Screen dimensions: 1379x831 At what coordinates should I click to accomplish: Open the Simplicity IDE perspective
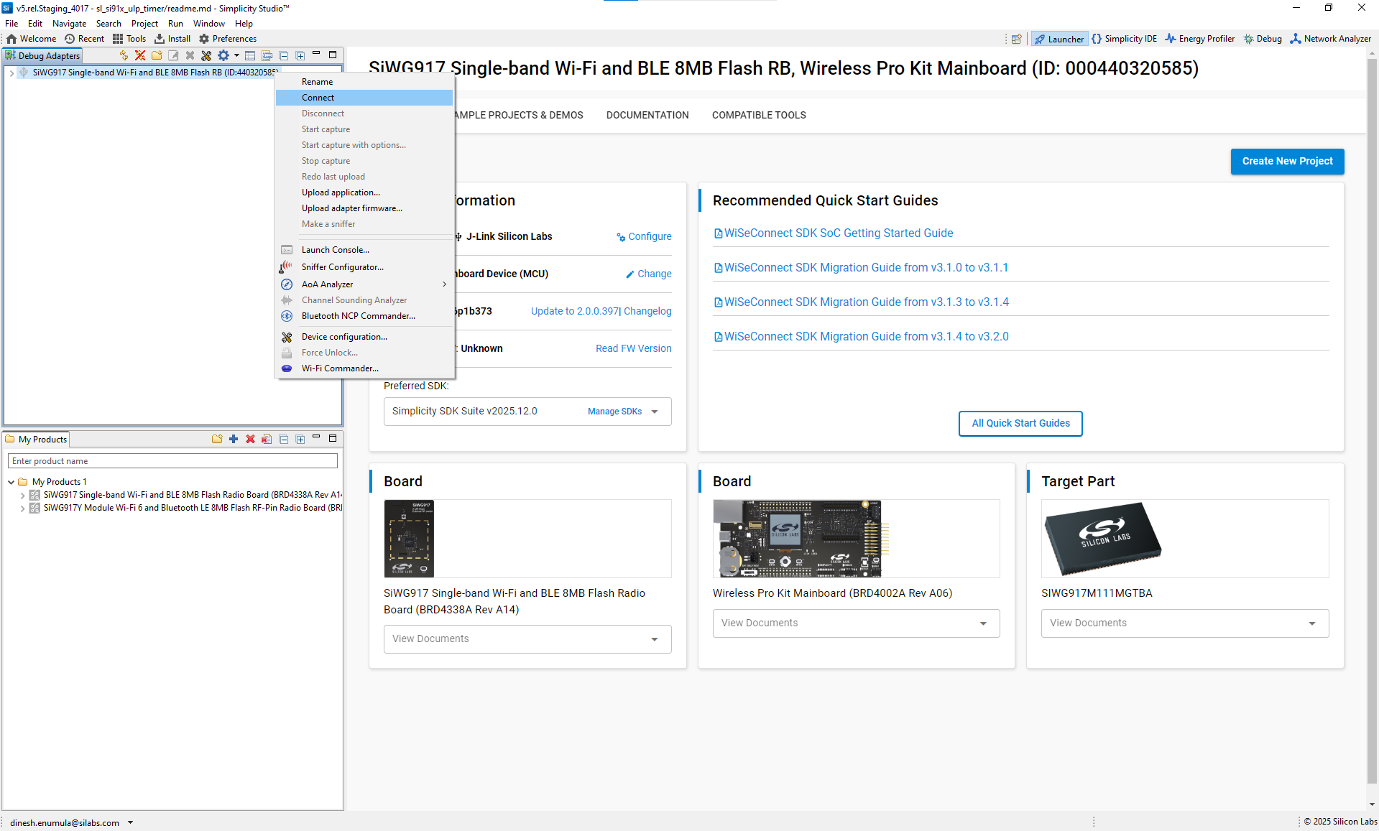(x=1124, y=39)
